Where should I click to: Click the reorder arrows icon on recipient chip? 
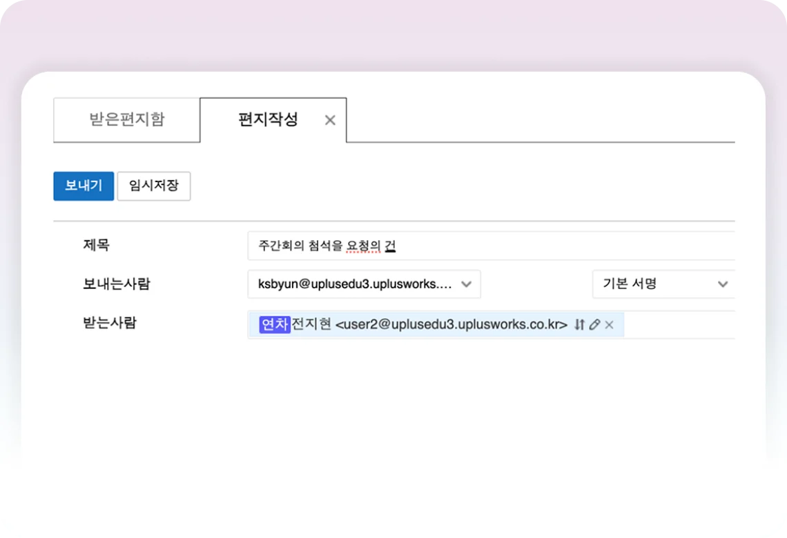(x=579, y=325)
